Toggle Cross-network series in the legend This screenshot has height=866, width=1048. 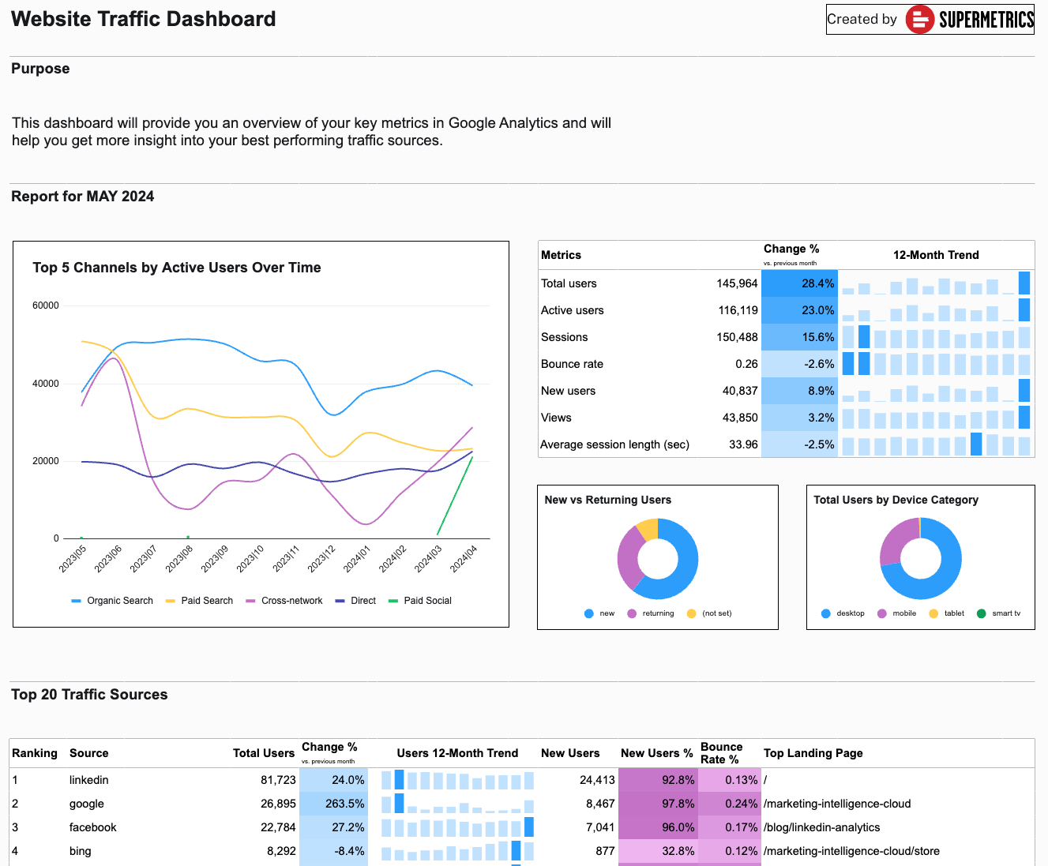[x=284, y=601]
